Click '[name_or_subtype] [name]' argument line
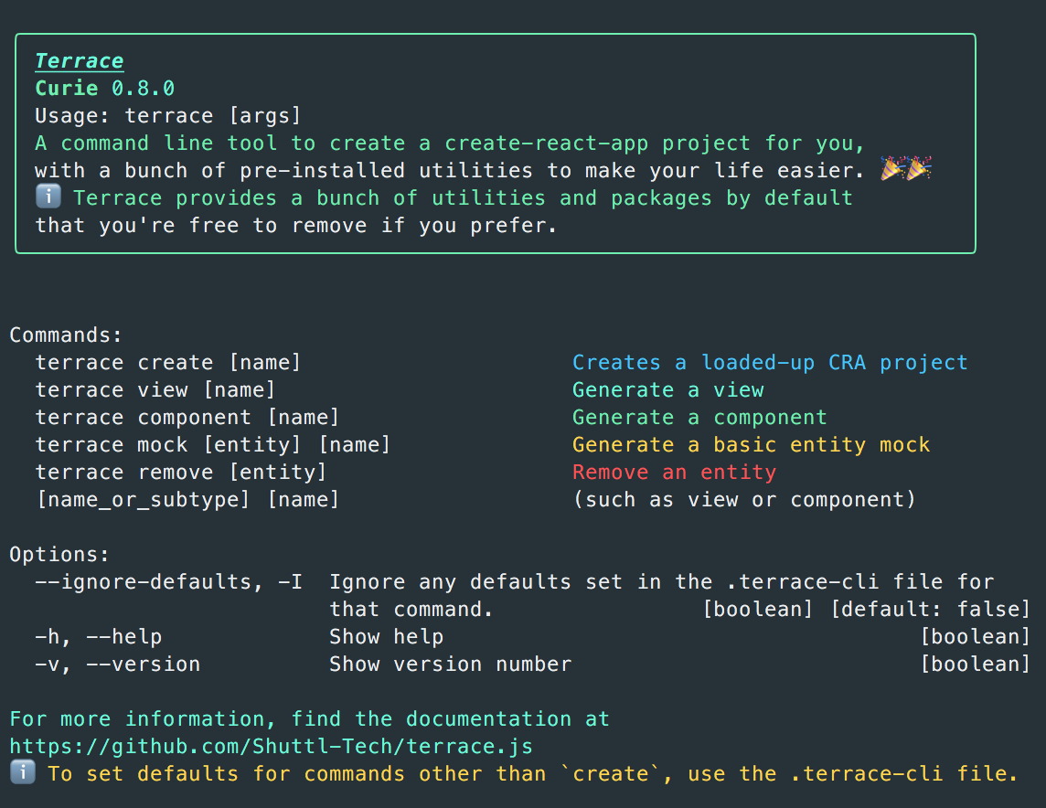The image size is (1046, 808). pos(187,499)
